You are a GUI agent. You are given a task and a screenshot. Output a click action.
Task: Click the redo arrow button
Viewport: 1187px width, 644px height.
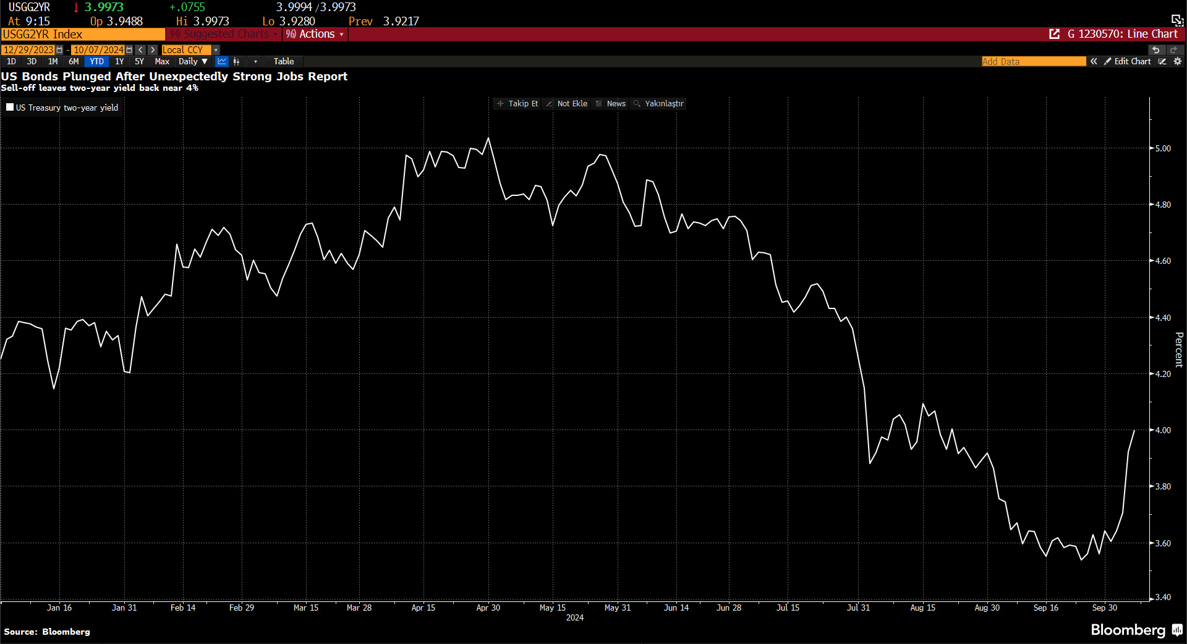(x=1173, y=50)
